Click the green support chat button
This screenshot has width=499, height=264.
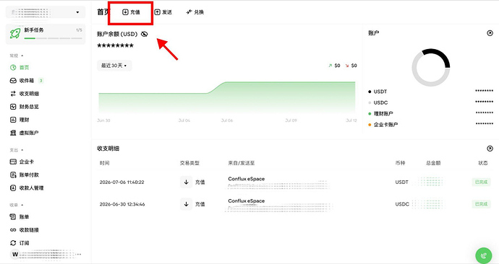point(483,255)
